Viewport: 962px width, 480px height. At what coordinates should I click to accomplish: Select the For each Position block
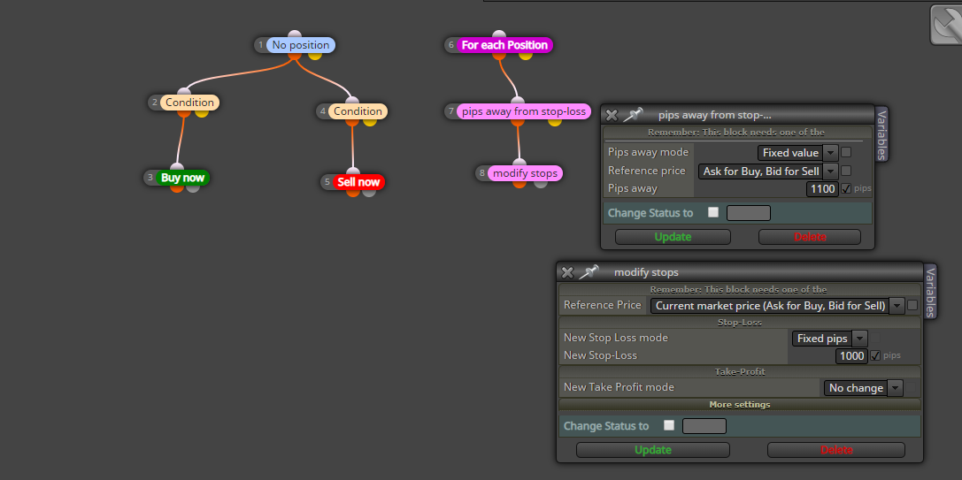click(x=504, y=45)
